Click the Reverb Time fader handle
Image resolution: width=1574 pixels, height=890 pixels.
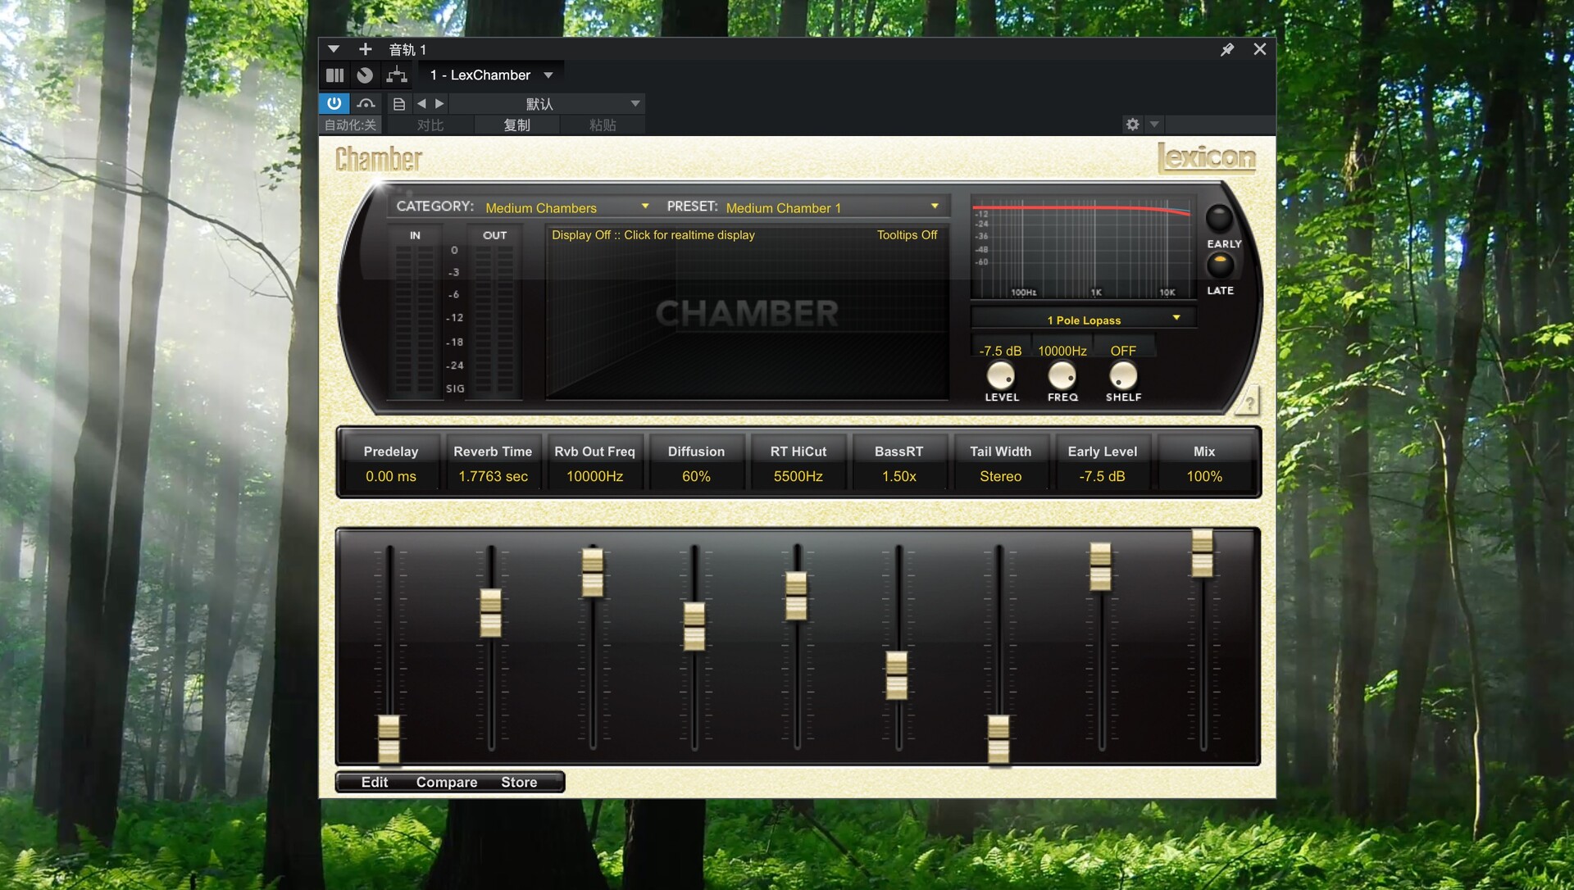(491, 612)
